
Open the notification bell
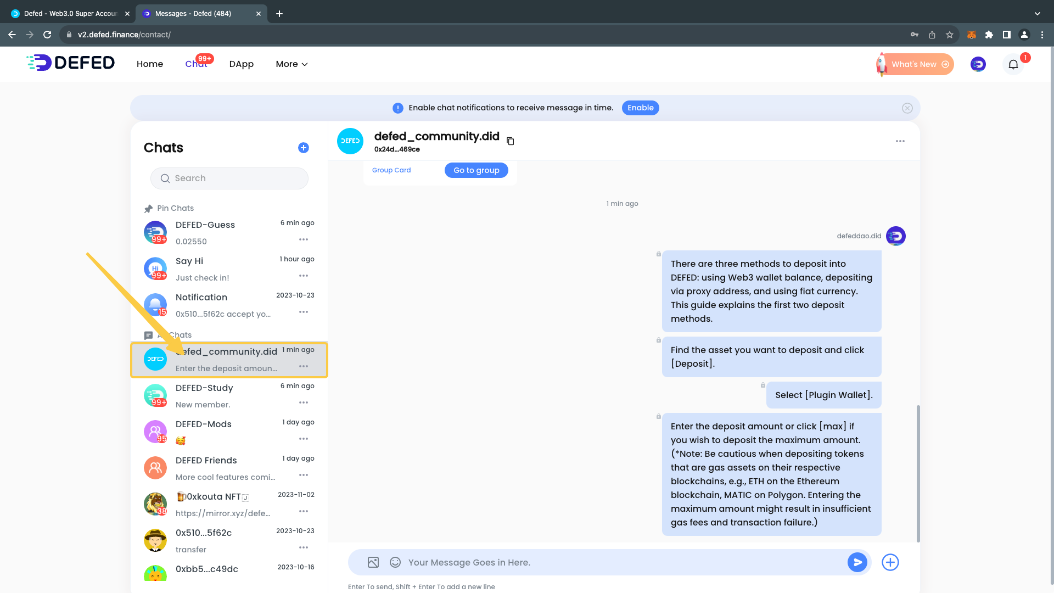pyautogui.click(x=1013, y=64)
